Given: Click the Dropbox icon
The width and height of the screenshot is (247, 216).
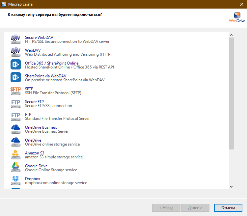Looking at the screenshot, I should (x=16, y=180).
